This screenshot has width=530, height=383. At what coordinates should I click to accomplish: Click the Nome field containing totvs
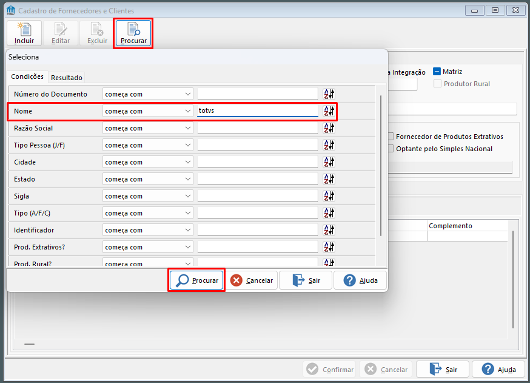258,111
